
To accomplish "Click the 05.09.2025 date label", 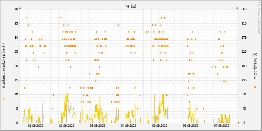I will (x=159, y=126).
